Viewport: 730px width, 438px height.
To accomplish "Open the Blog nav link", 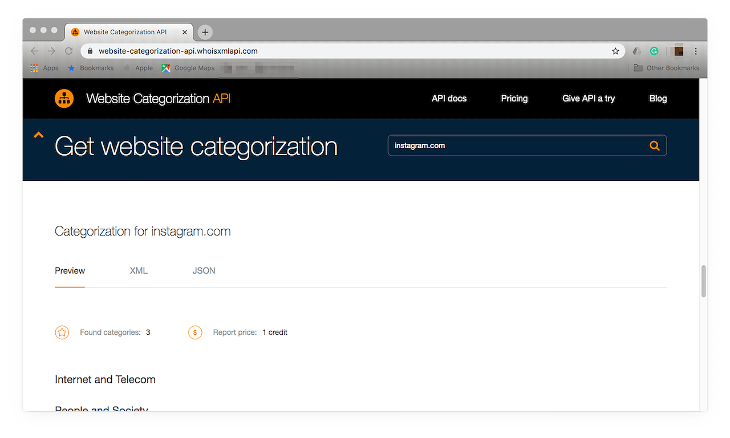I will pos(658,99).
